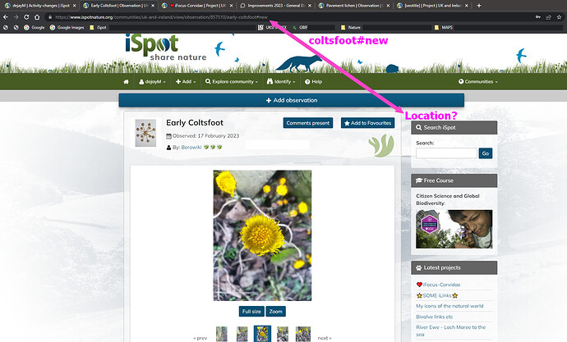Expand the Explore community menu

pos(232,82)
